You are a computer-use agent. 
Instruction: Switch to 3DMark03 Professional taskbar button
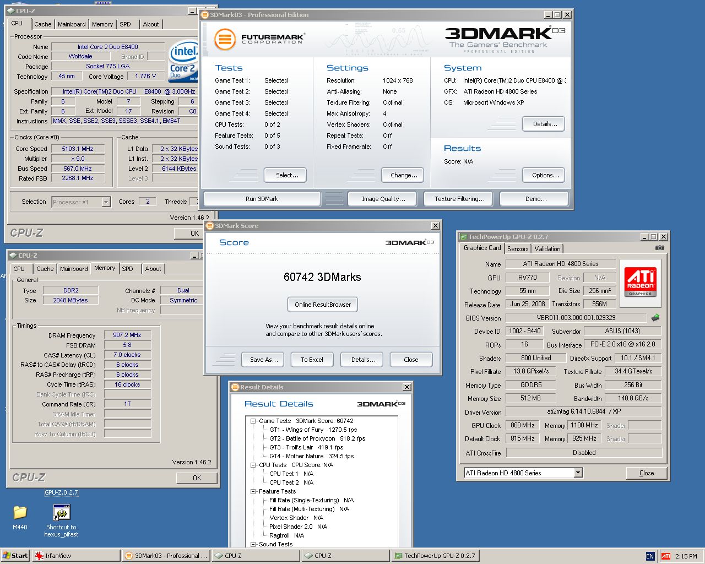(166, 556)
